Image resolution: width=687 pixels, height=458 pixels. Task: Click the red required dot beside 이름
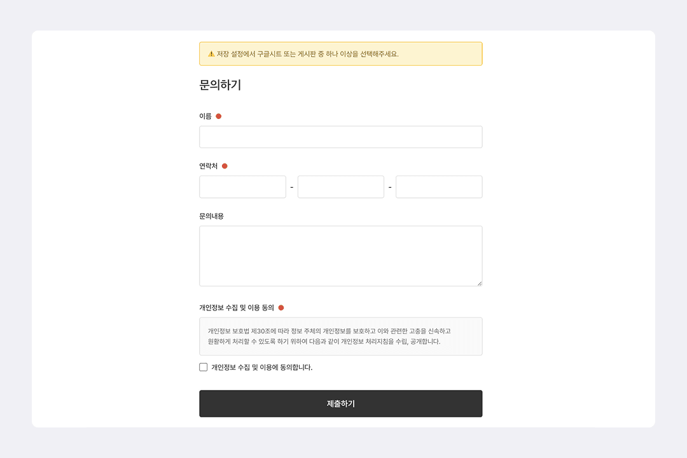pos(219,116)
